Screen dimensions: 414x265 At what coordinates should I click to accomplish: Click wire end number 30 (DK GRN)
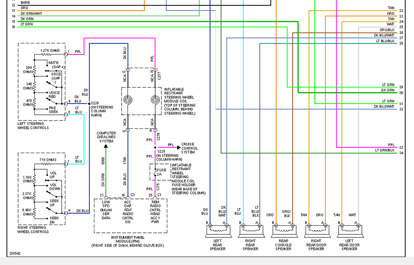coord(401,93)
